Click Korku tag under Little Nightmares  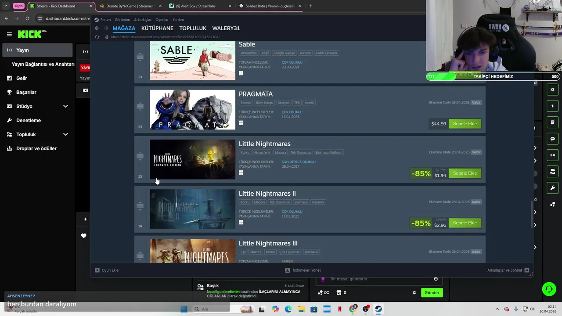(x=245, y=153)
